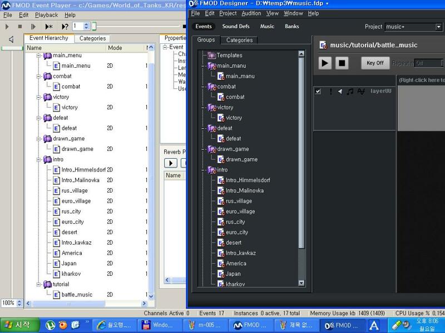Play the event in FMOD Event Player toolbar
Image resolution: width=445 pixels, height=333 pixels.
point(7,27)
